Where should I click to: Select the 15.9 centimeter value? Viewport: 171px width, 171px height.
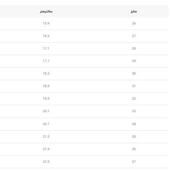pos(46,23)
